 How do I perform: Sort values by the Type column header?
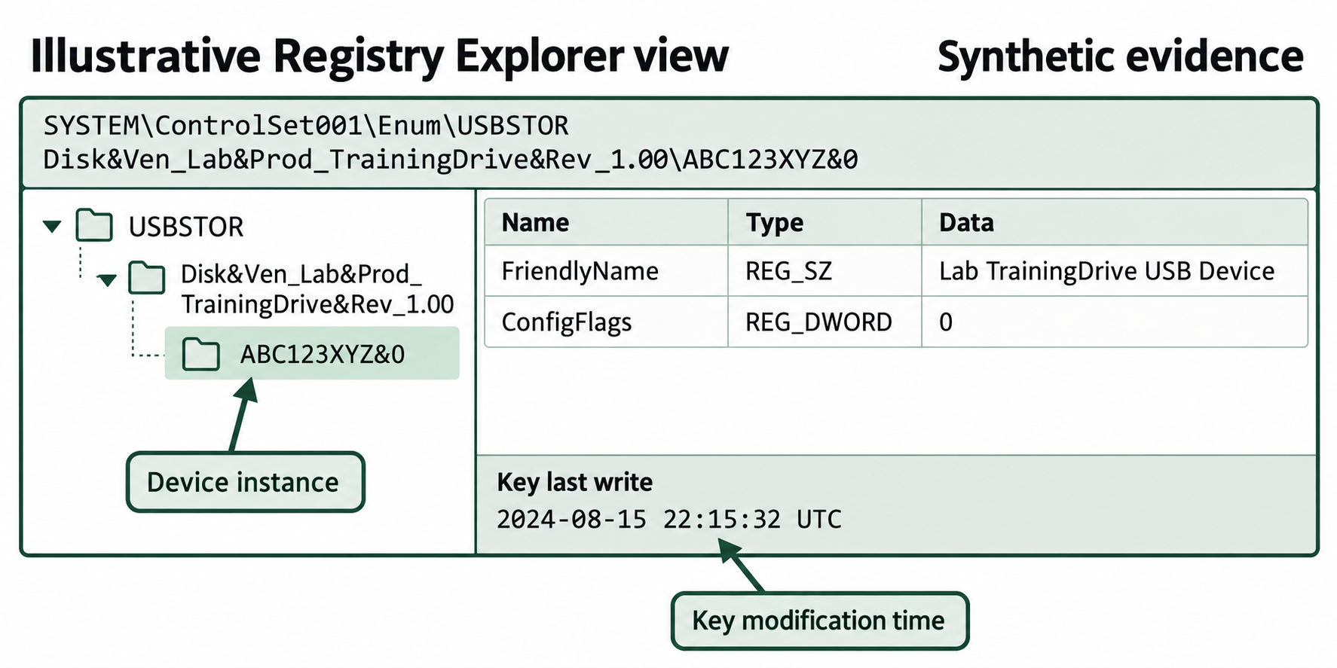click(825, 222)
